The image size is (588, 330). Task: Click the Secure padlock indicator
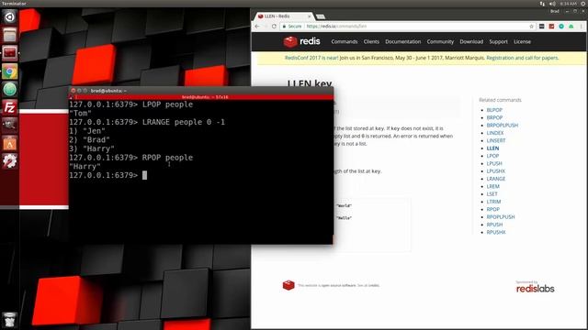(292, 27)
